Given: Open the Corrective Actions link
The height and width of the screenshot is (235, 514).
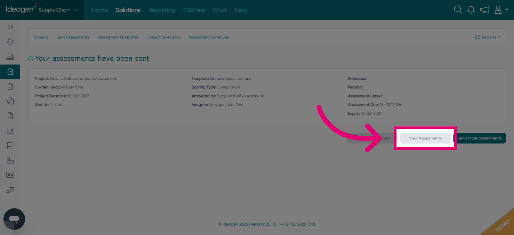Looking at the screenshot, I should (163, 37).
